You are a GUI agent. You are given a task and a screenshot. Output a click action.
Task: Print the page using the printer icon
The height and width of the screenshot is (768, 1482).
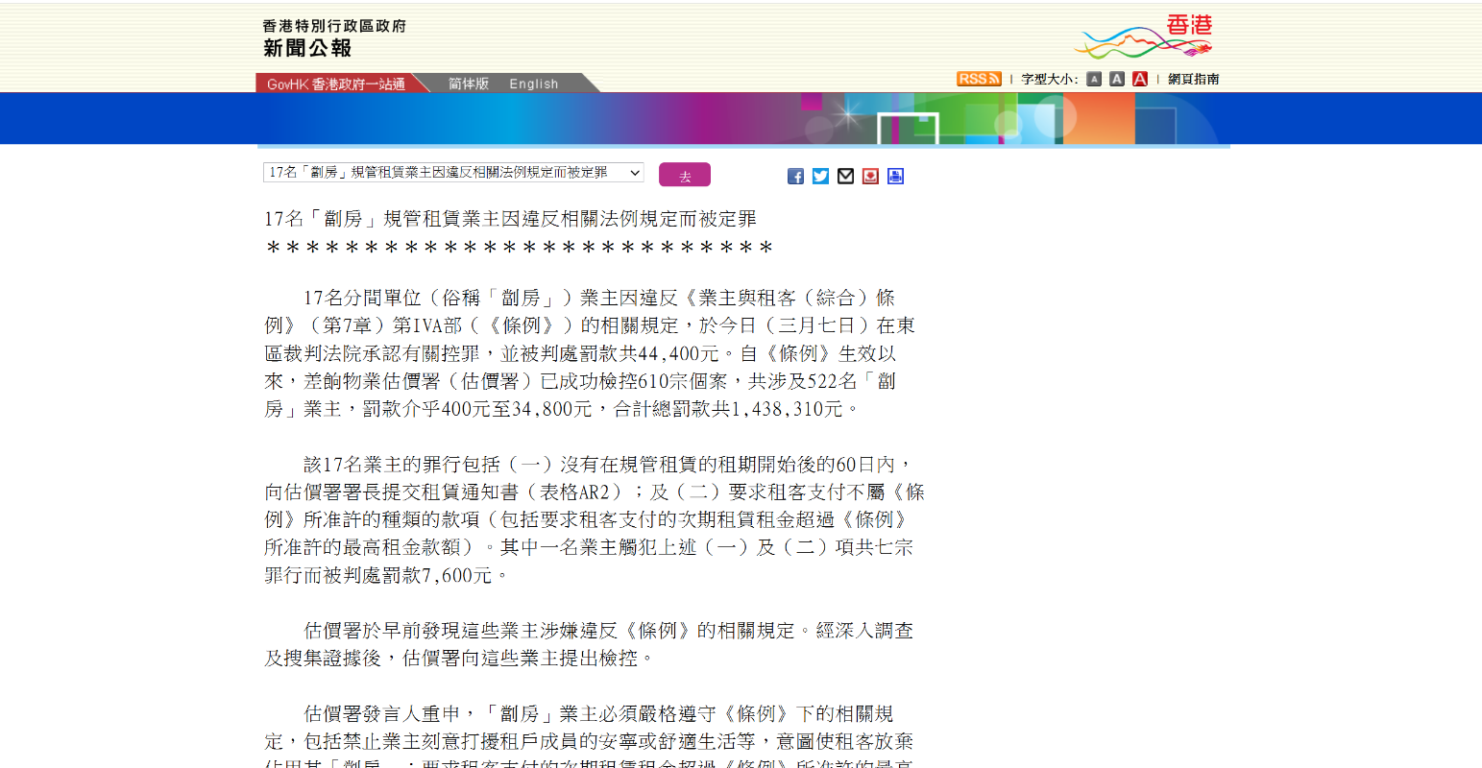pyautogui.click(x=895, y=176)
